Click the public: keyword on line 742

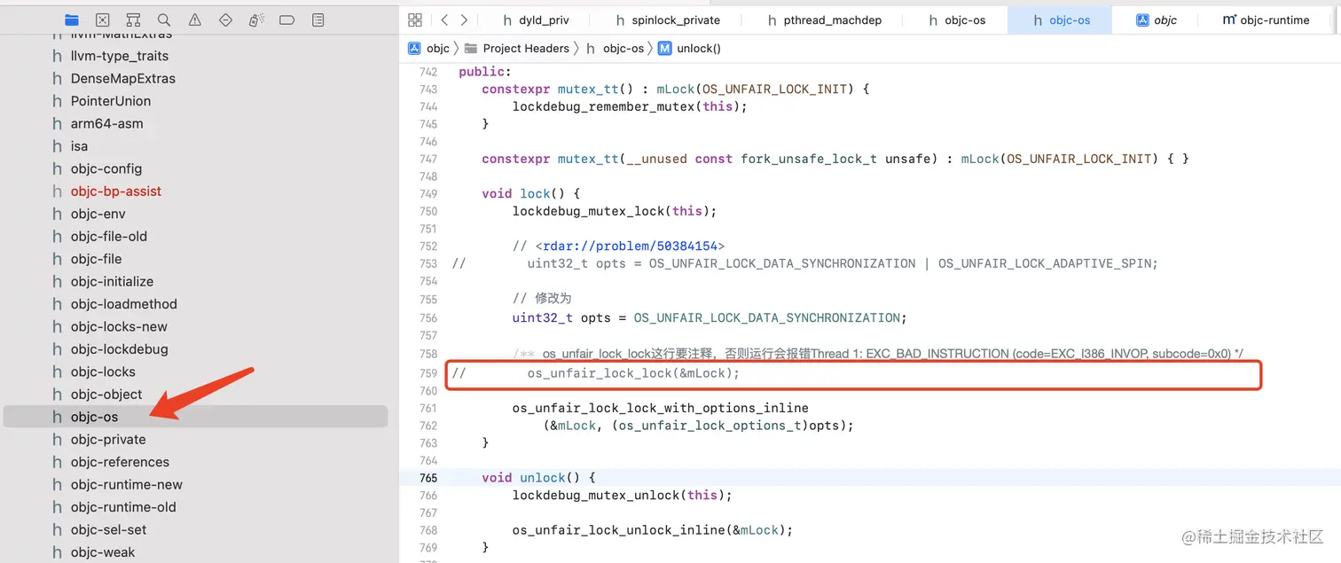click(x=485, y=72)
